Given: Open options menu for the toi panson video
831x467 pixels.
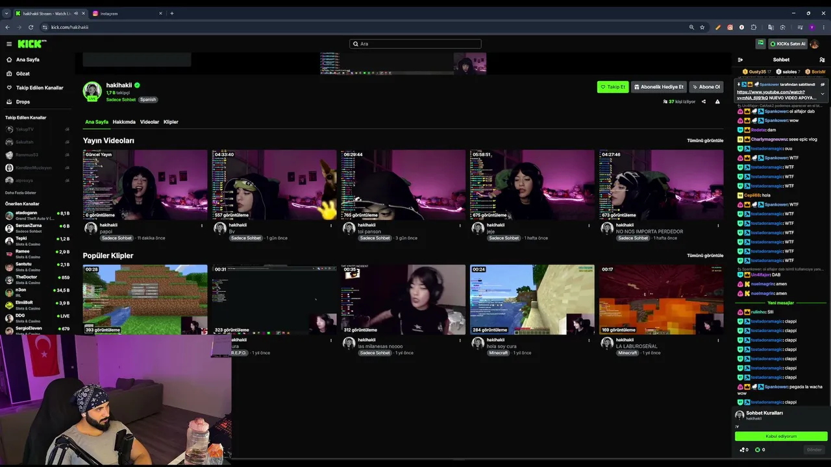Looking at the screenshot, I should (x=460, y=226).
